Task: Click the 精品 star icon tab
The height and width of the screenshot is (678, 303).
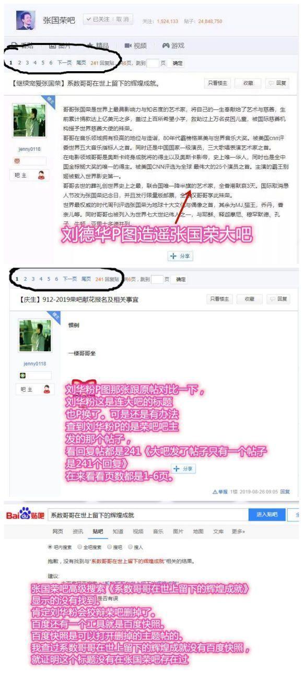Action: tap(90, 46)
